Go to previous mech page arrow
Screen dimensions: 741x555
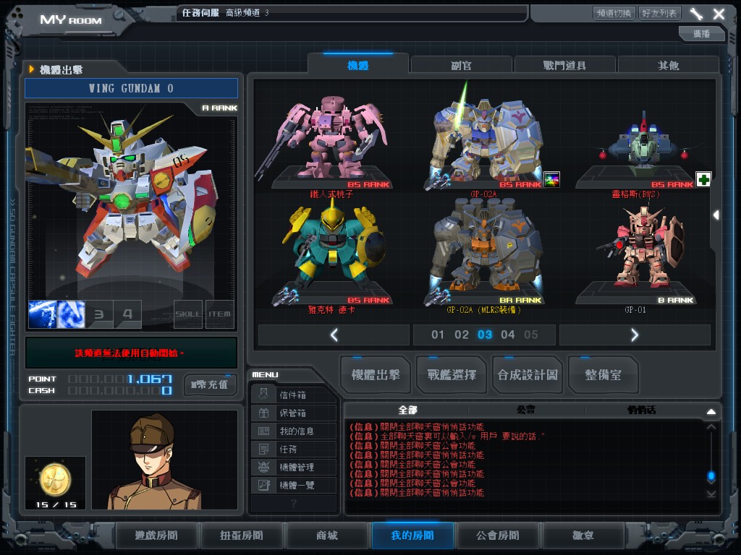tap(334, 335)
